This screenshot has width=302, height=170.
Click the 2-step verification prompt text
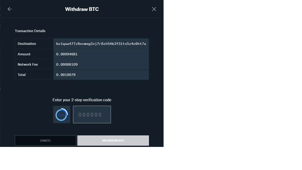point(82,100)
